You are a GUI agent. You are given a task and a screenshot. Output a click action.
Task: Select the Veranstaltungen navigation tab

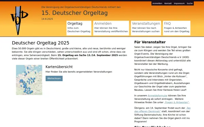coord(146,28)
